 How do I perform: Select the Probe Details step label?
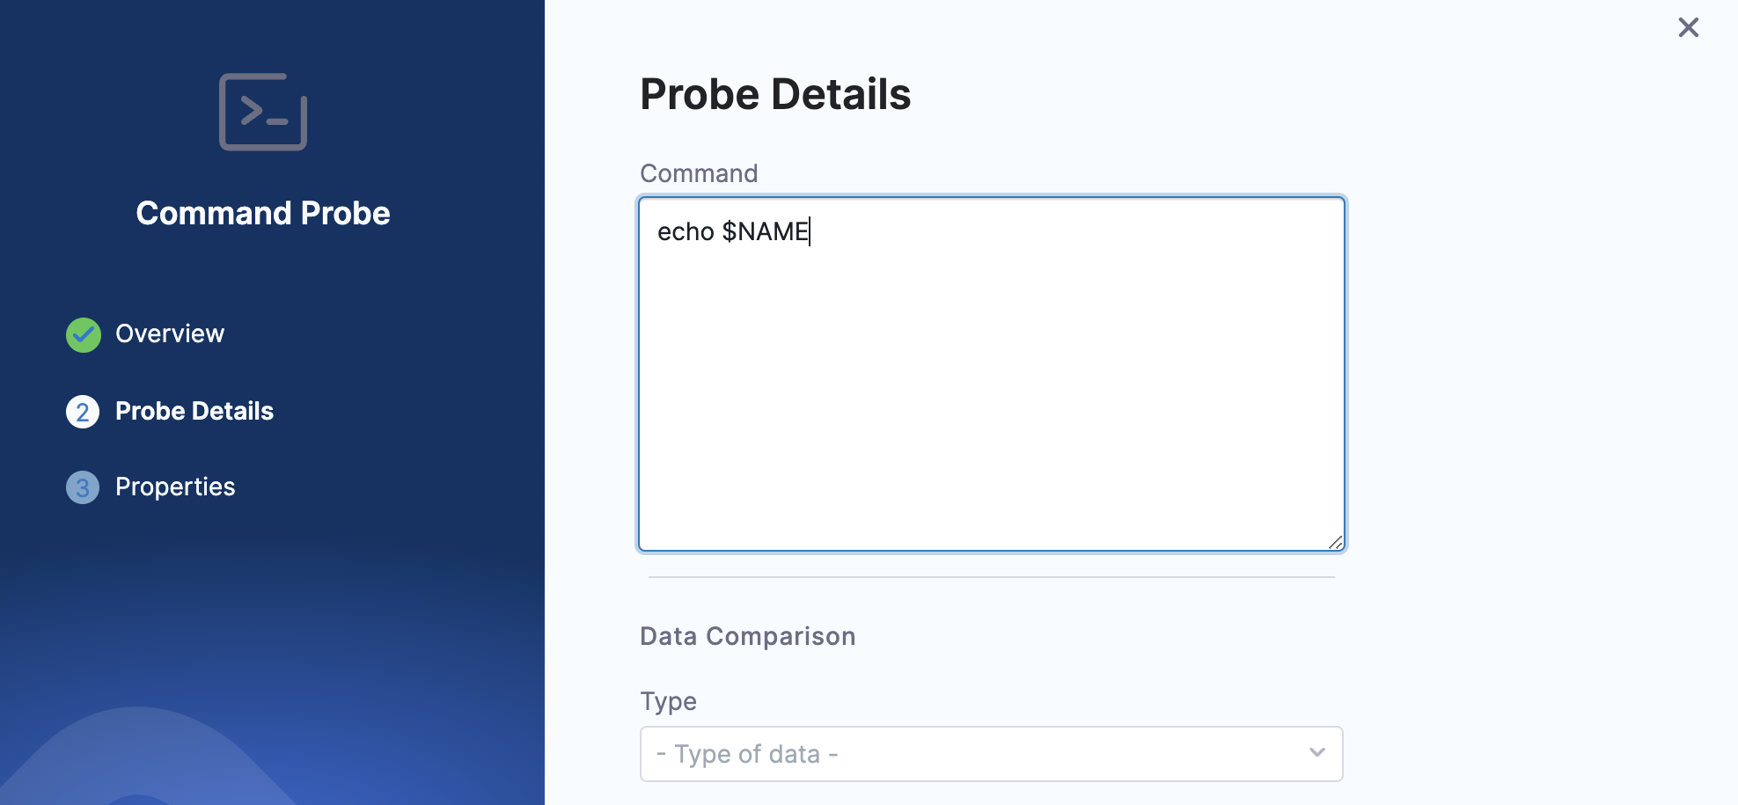coord(194,412)
